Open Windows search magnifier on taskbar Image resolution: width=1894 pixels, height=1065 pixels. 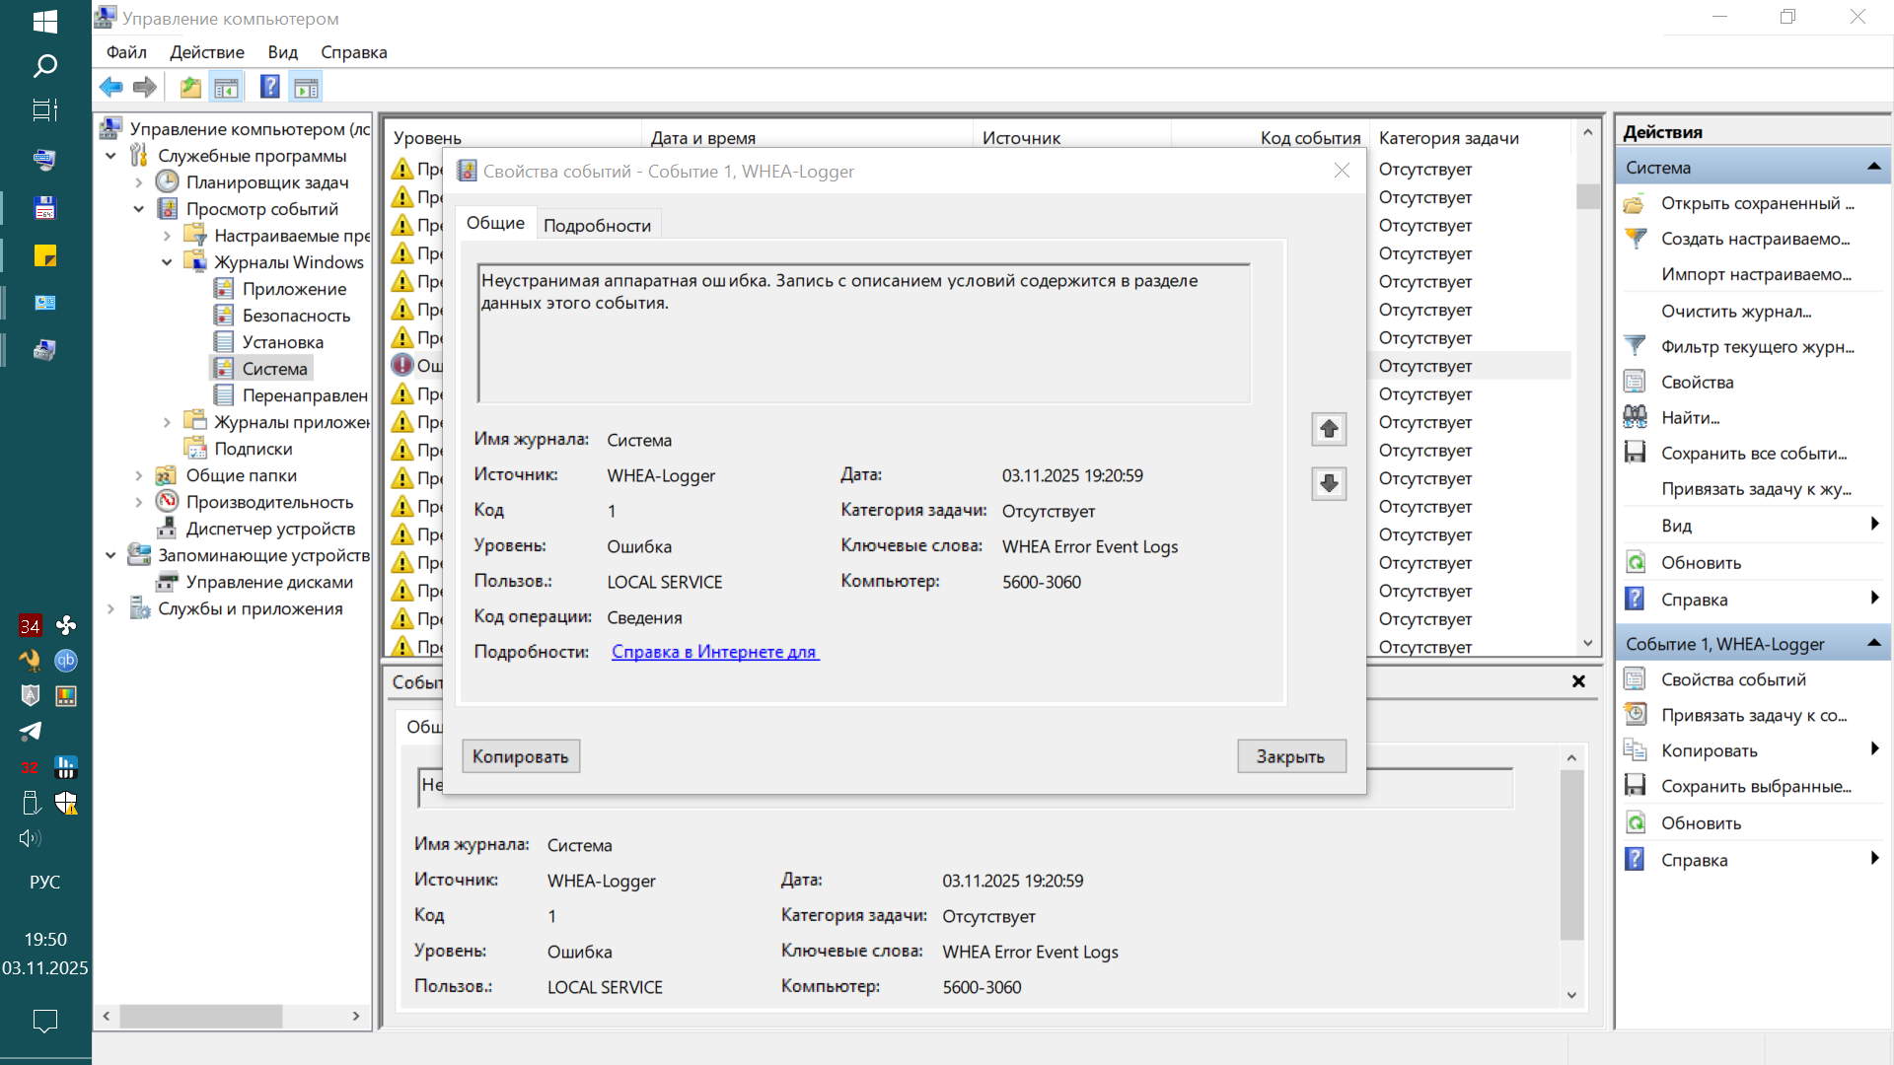pos(45,66)
